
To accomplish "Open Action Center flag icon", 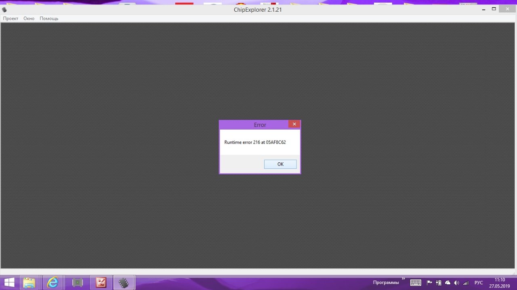I will point(429,283).
